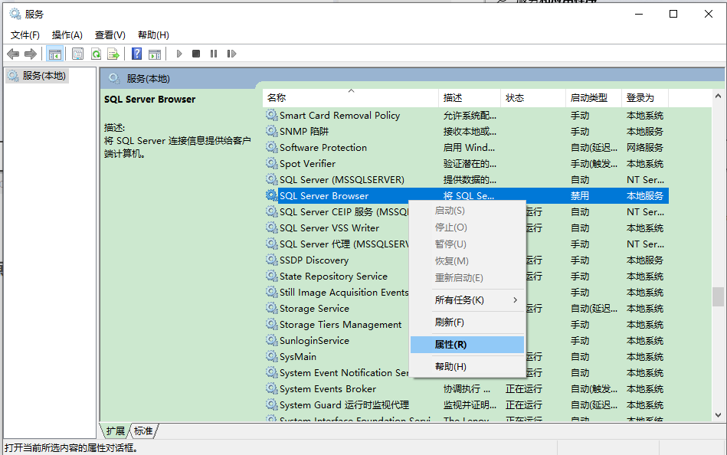The height and width of the screenshot is (455, 727).
Task: Open the Help question mark icon
Action: pos(137,54)
